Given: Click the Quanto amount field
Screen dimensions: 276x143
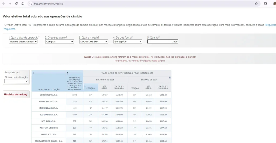Looking at the screenshot, I should tap(163, 42).
